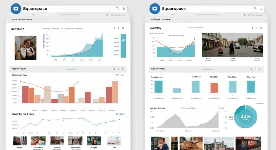Click the last diamond icon in the Aglont Soget bar
Image resolution: width=276 pixels, height=150 pixels.
tap(123, 69)
